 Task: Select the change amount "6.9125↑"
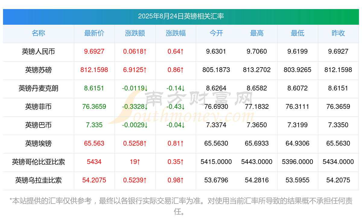click(135, 70)
